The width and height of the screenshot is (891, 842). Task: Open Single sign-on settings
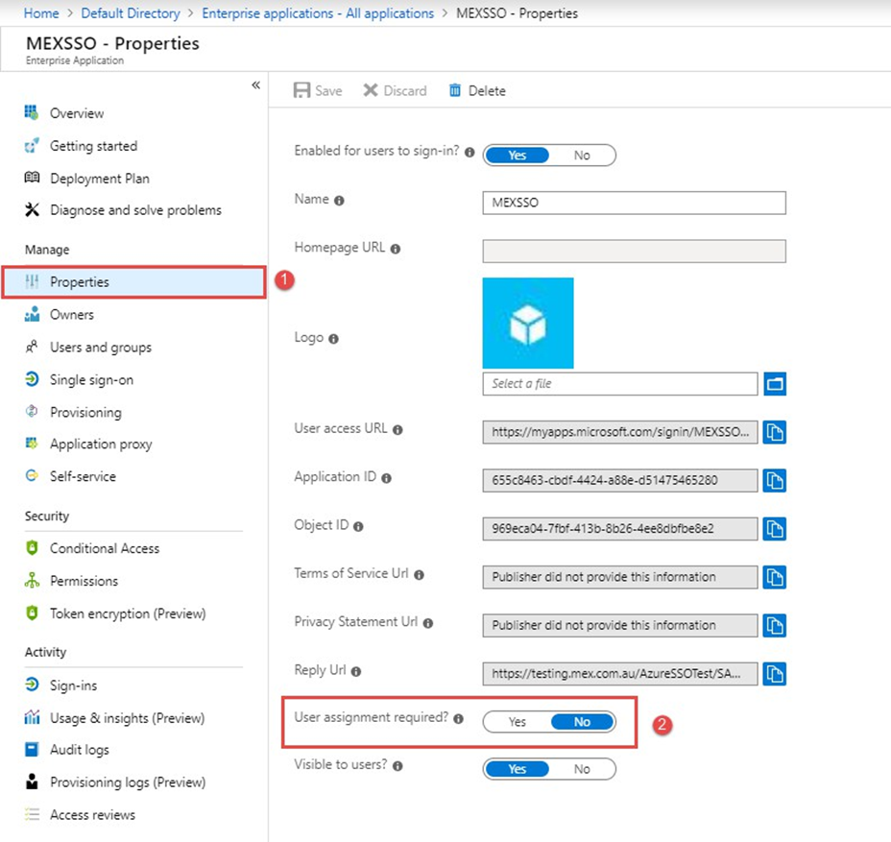[x=91, y=380]
